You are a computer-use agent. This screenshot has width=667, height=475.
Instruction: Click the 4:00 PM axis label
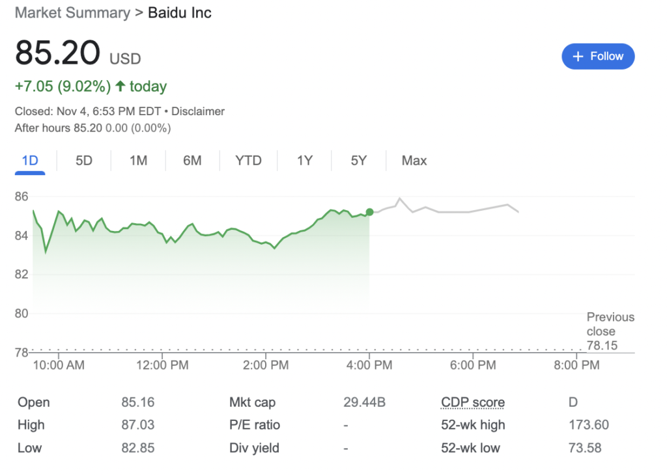click(x=369, y=365)
